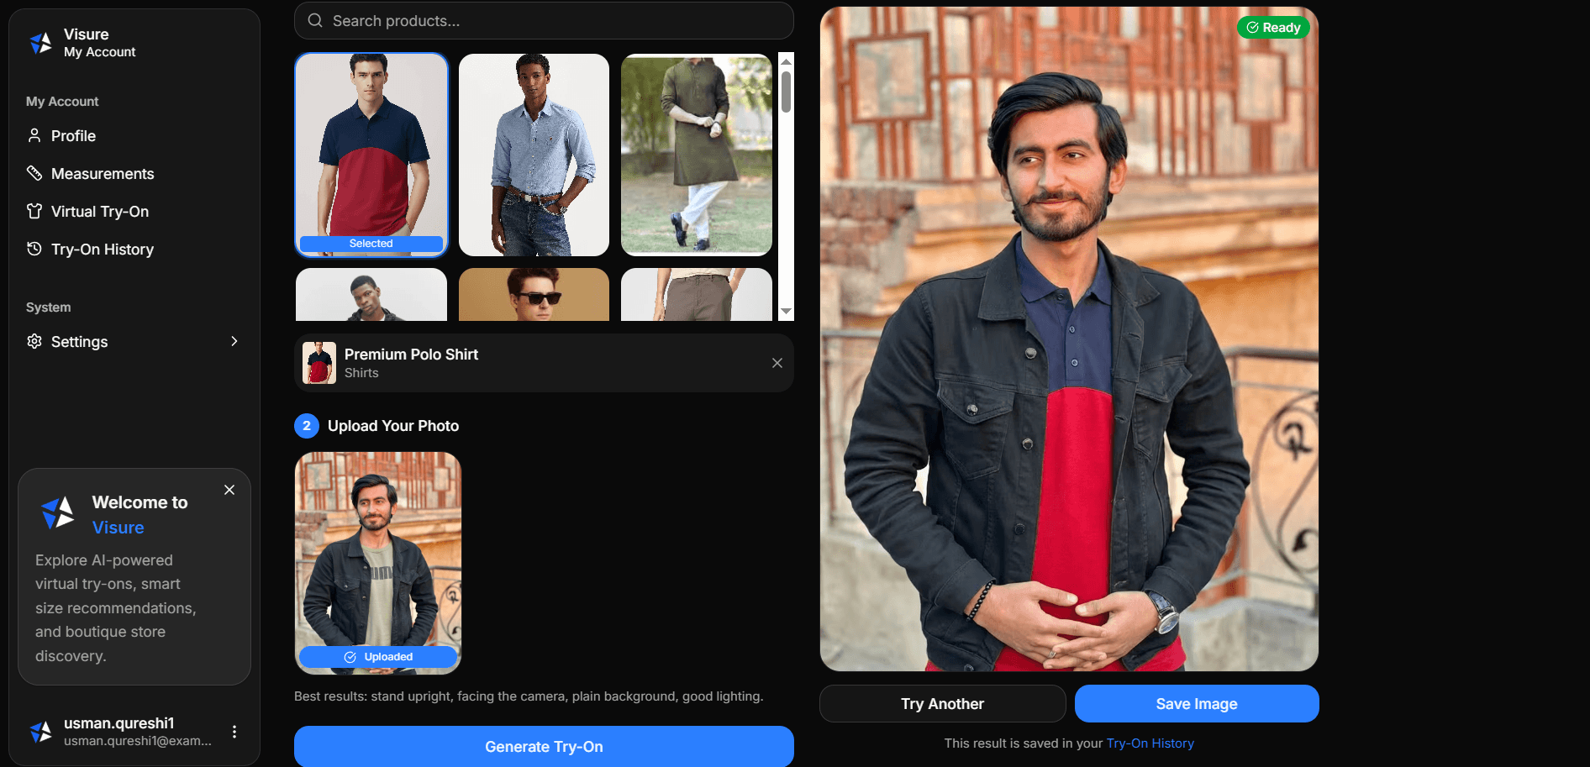Open Measurements via the ruler icon

coord(34,174)
